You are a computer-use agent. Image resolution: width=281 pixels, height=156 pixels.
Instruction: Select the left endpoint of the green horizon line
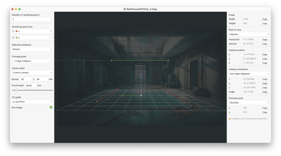111,60
